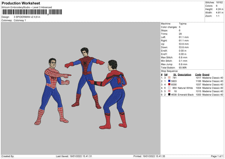Click the pink swatch for code 1315
The height and width of the screenshot is (159, 225).
(x=169, y=91)
